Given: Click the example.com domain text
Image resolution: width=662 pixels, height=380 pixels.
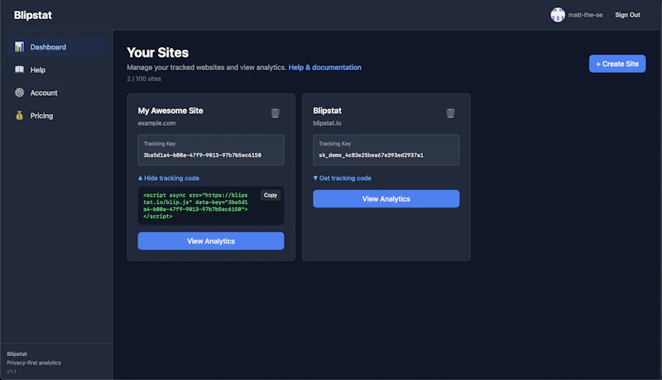Looking at the screenshot, I should pyautogui.click(x=156, y=123).
